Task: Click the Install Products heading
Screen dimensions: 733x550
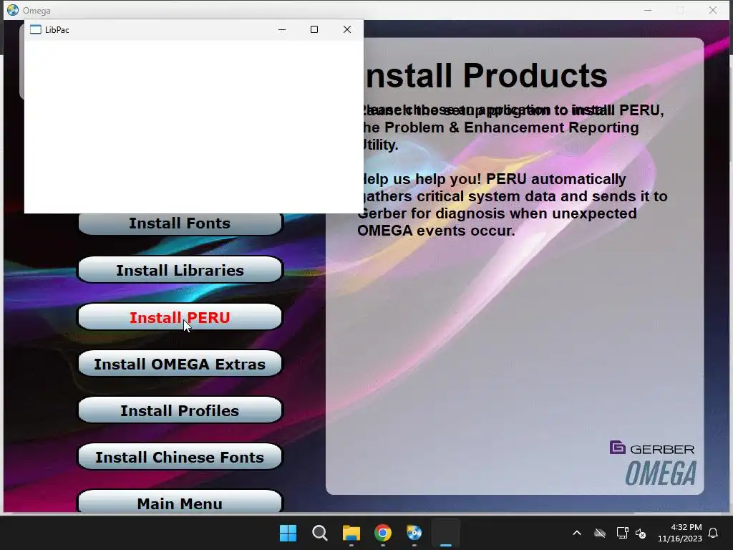Action: (x=486, y=75)
